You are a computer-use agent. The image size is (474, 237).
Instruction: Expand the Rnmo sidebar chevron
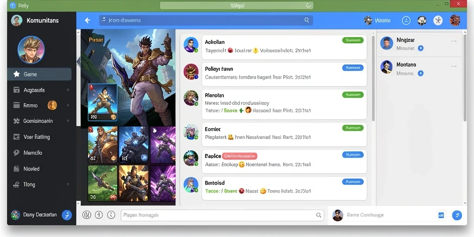coord(68,105)
